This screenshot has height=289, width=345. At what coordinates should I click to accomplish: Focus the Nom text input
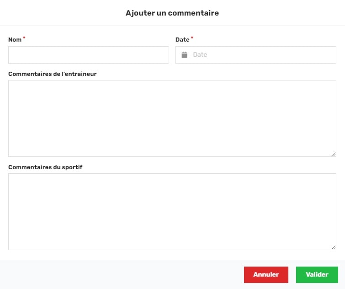coord(89,55)
